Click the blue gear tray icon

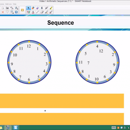click(x=122, y=128)
